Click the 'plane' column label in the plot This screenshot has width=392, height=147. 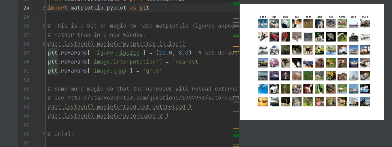[x=263, y=17]
